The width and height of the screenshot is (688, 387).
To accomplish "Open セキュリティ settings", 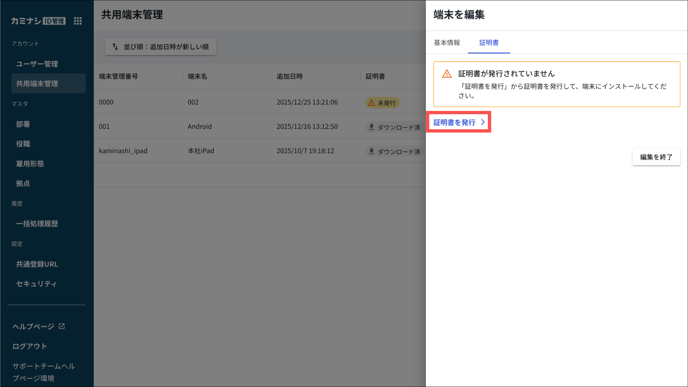I will (x=36, y=284).
